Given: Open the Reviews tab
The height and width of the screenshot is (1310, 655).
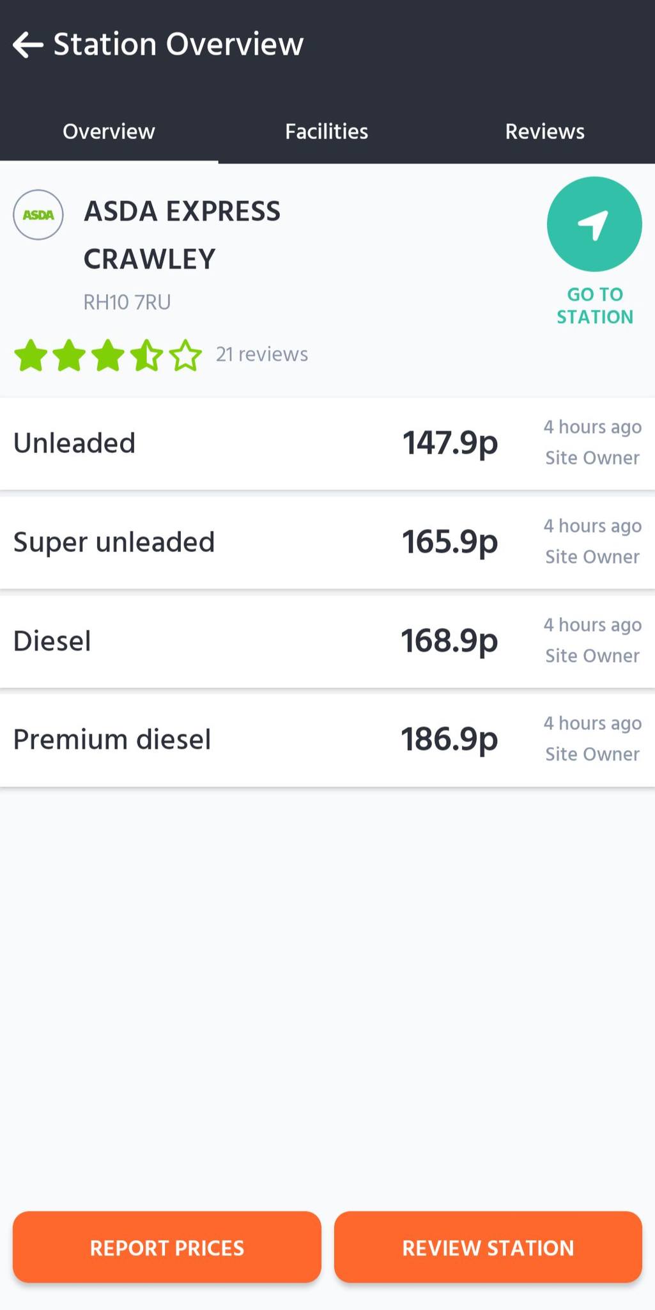Looking at the screenshot, I should pos(545,132).
